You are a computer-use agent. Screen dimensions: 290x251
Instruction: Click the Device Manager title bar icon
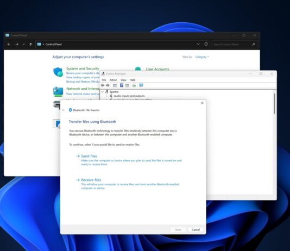103,74
